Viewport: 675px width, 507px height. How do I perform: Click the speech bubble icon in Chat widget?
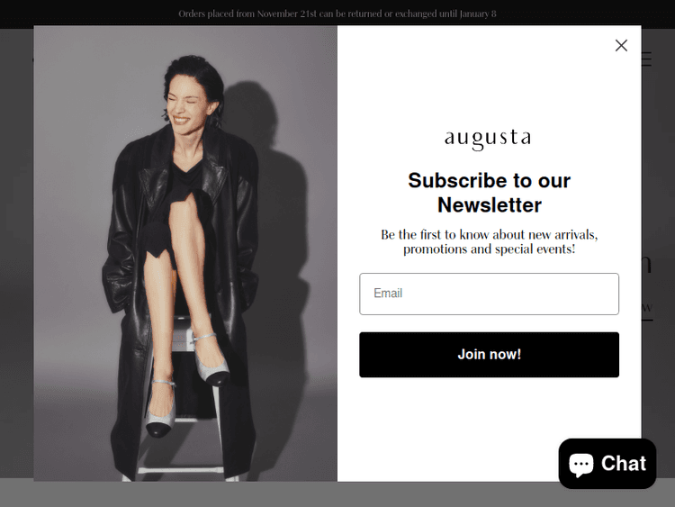[x=580, y=464]
